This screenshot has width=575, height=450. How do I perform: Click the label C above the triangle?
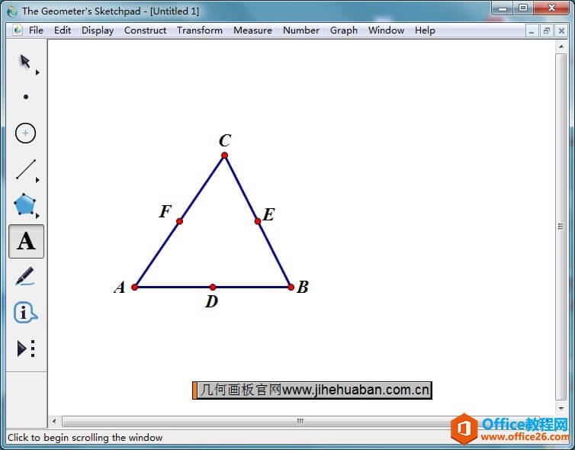click(x=225, y=140)
